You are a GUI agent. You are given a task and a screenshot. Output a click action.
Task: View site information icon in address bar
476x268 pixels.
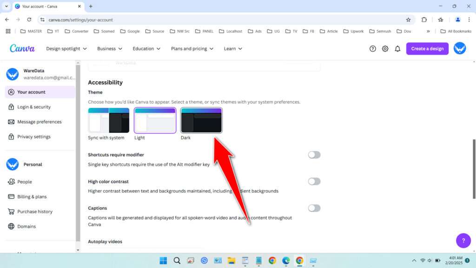[42, 20]
